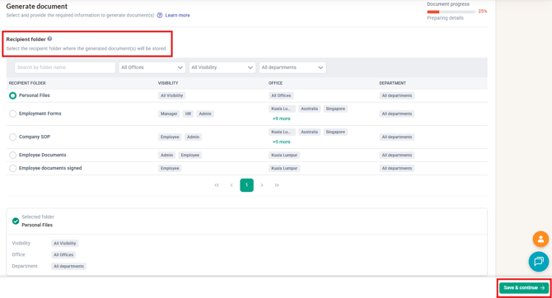Click the question mark icon beside Learn more
The image size is (552, 298).
[160, 15]
